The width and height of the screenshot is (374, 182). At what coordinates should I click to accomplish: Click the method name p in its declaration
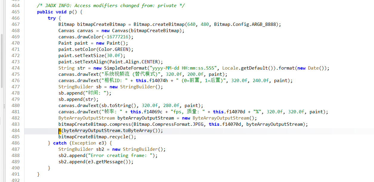(x=70, y=12)
